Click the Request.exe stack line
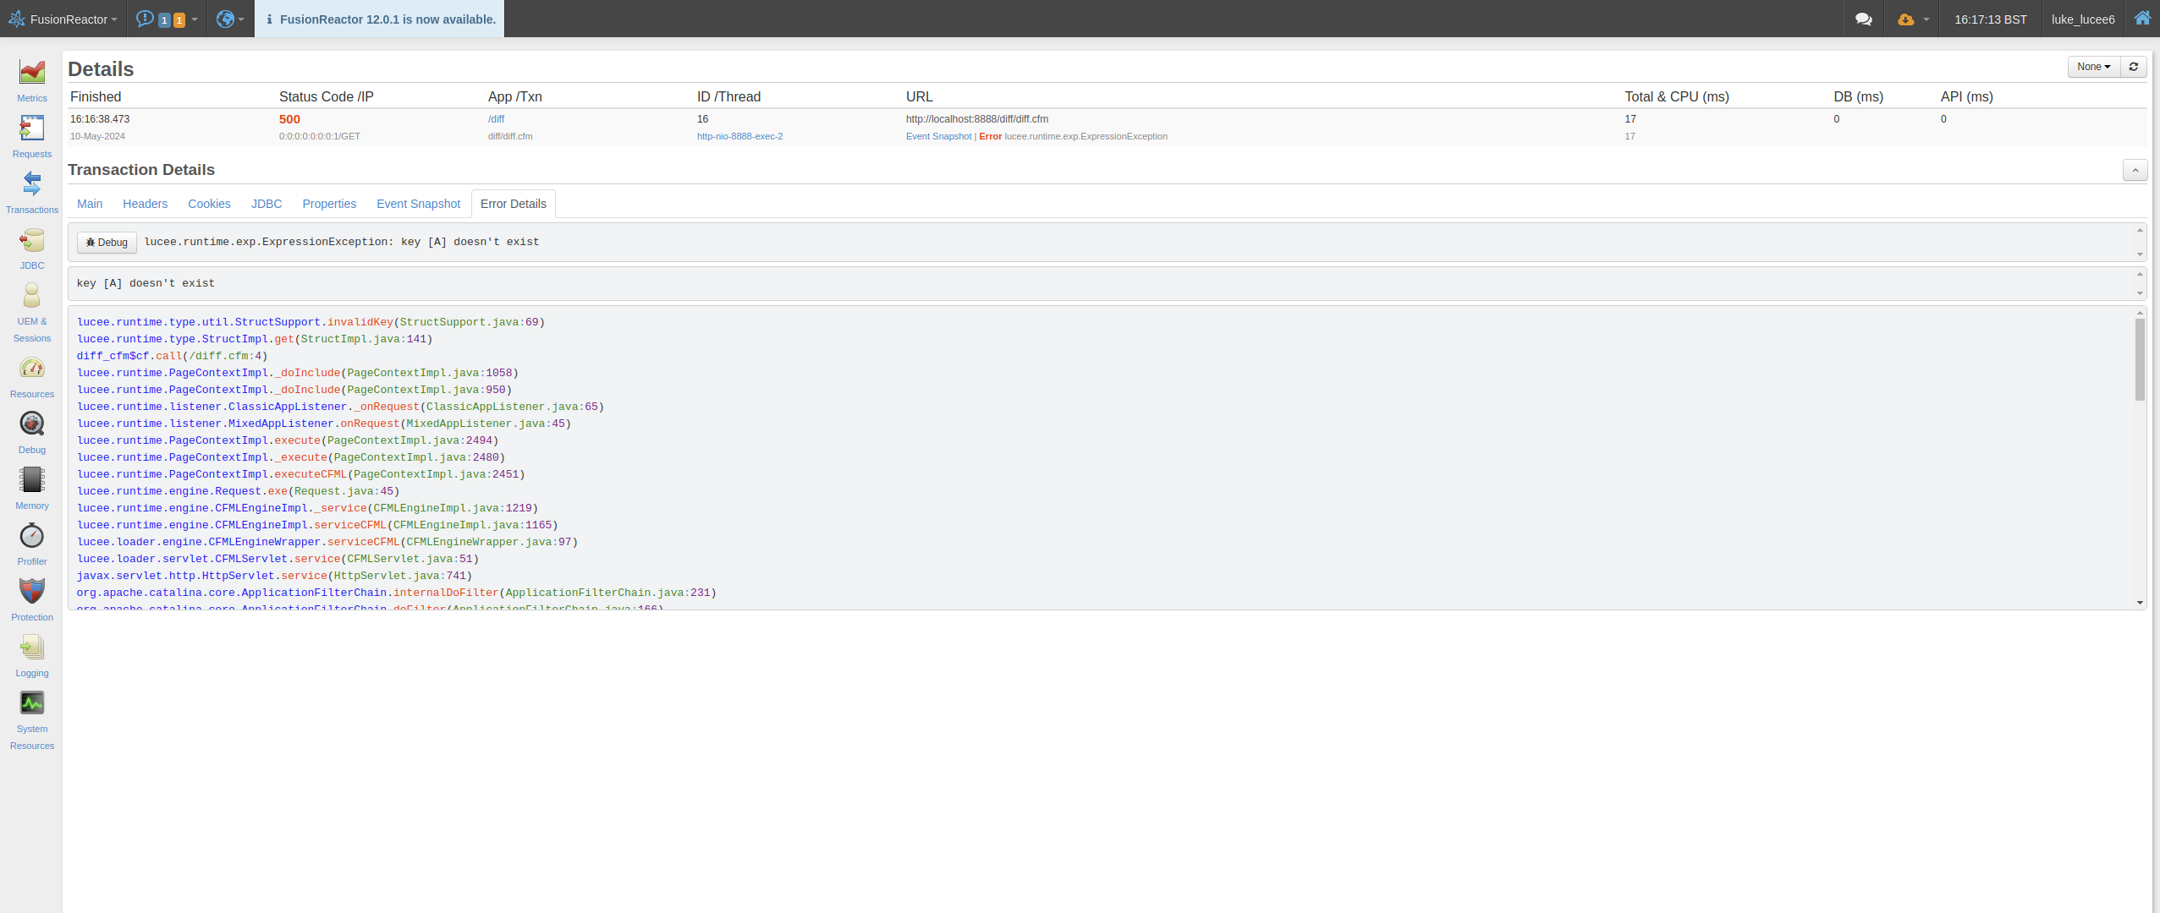The width and height of the screenshot is (2160, 913). 238,491
